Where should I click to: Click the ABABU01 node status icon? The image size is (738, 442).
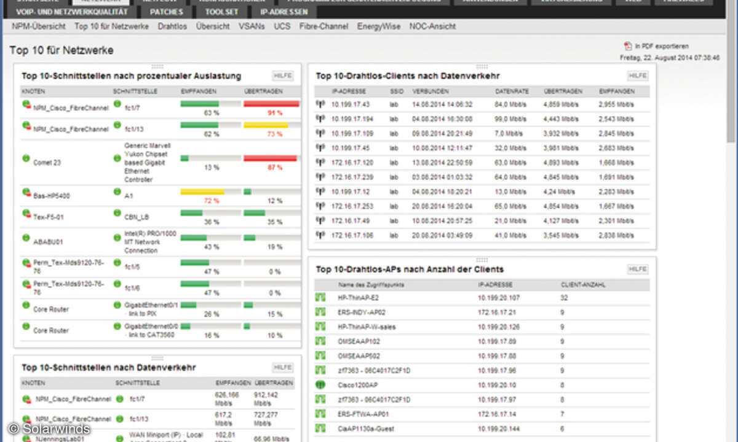point(26,237)
